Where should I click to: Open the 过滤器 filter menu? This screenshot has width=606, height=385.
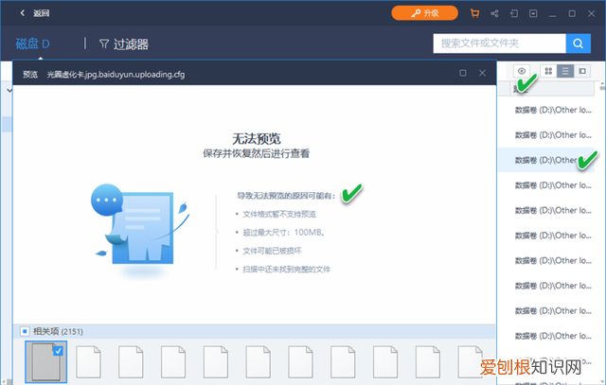[x=123, y=44]
